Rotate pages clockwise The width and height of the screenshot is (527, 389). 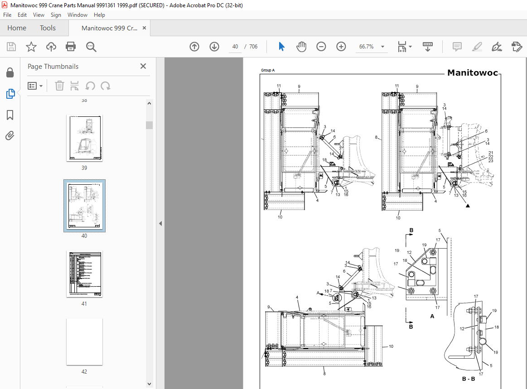click(106, 86)
